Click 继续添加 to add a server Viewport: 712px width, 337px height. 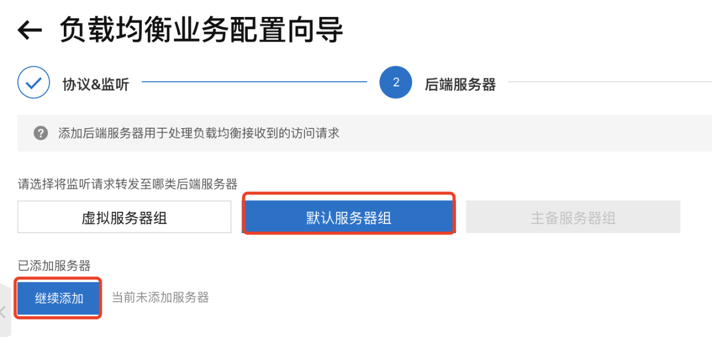tap(58, 298)
